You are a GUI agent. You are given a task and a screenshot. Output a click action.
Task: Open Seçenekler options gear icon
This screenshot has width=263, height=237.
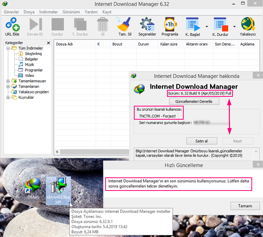[x=147, y=24]
